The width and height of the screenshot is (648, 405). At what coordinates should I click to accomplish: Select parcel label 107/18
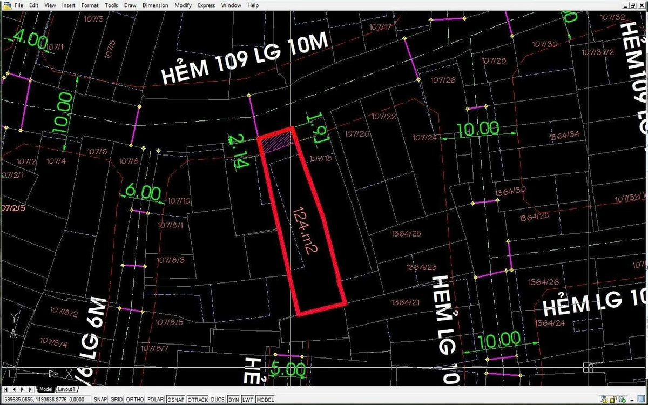click(x=320, y=159)
